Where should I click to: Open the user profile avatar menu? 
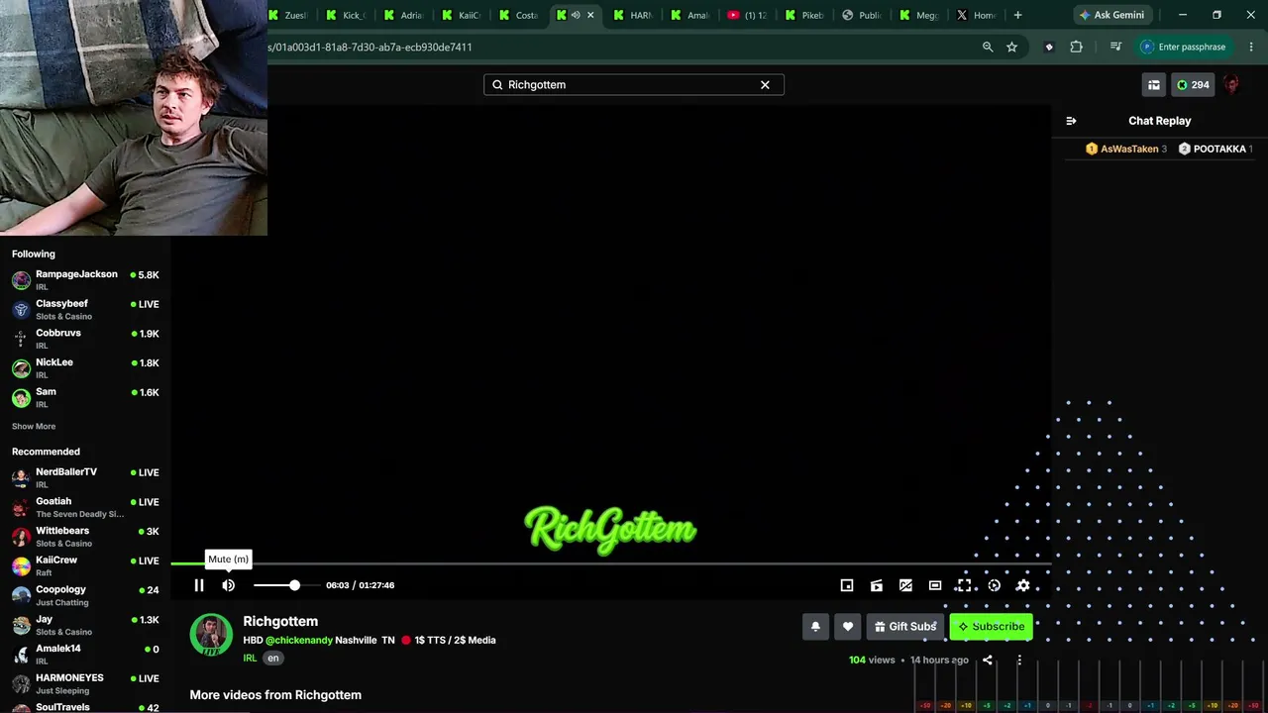click(x=1231, y=85)
